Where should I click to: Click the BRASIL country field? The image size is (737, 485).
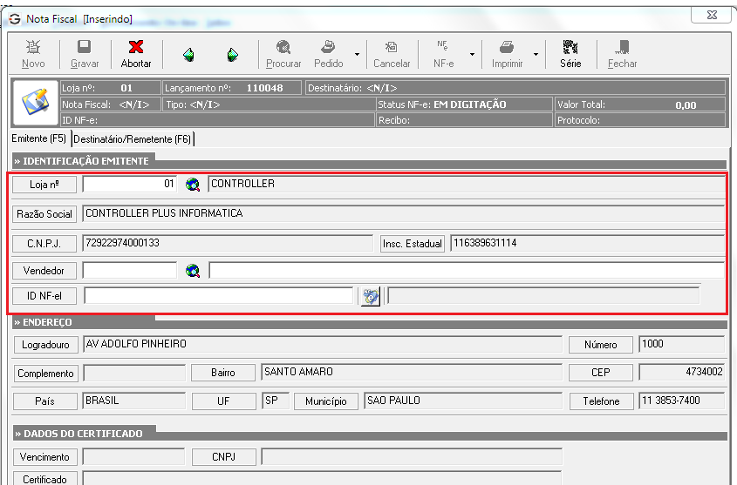[x=134, y=401]
